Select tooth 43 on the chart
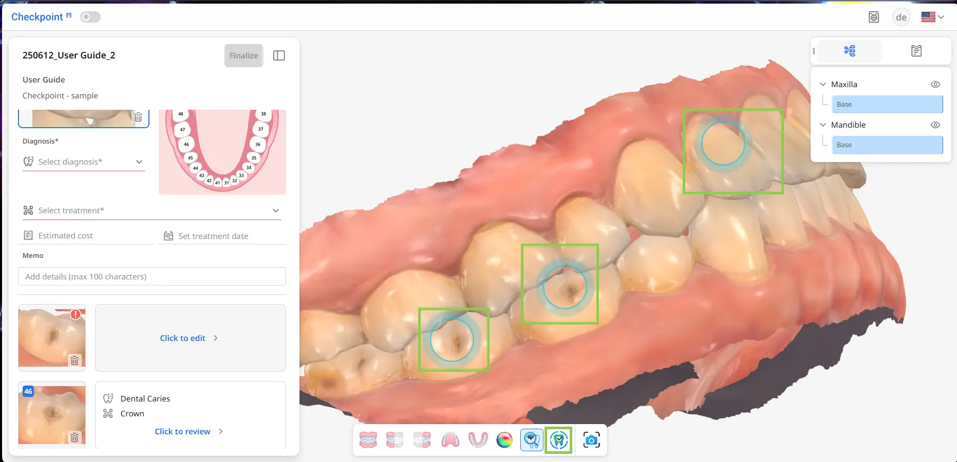The image size is (957, 462). [202, 175]
